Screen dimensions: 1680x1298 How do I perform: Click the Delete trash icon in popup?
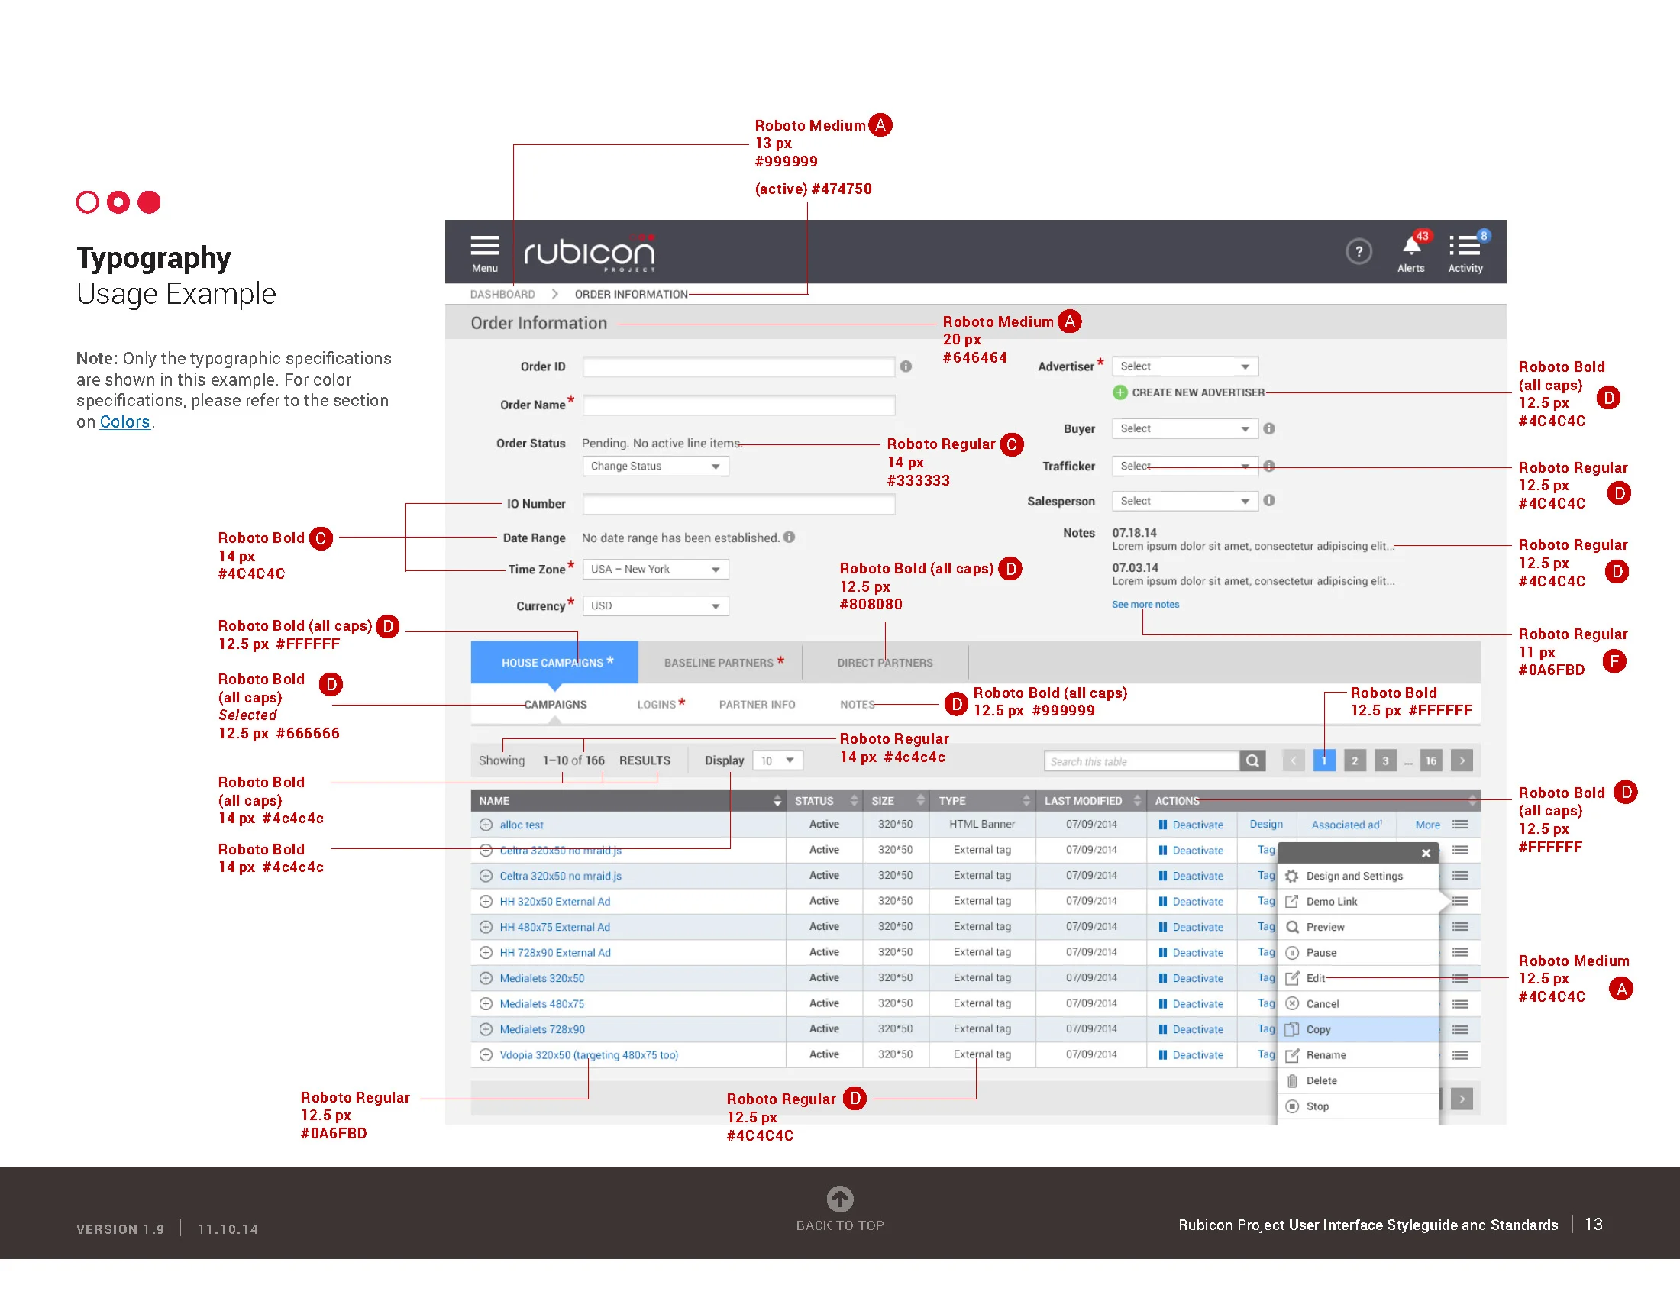[x=1292, y=1081]
